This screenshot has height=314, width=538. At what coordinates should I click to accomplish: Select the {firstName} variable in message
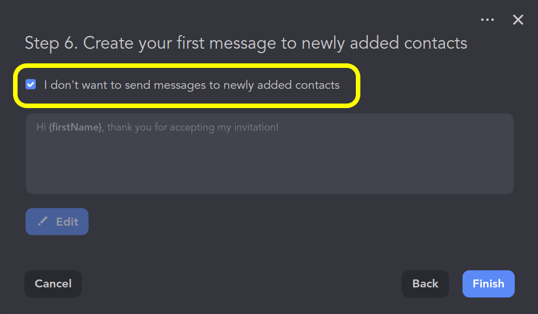pos(75,127)
